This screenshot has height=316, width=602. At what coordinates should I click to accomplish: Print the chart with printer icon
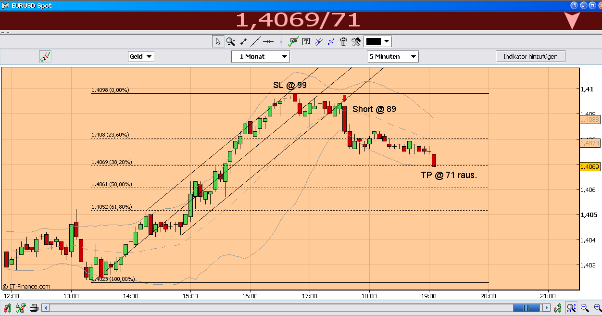point(34,308)
